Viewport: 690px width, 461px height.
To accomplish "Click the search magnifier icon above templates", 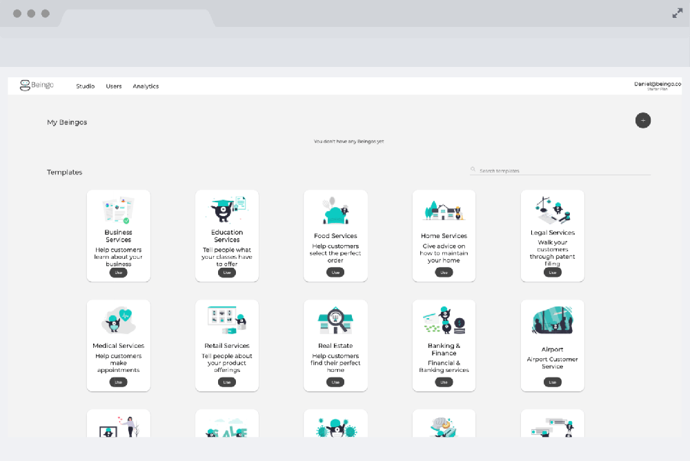I will pos(473,168).
